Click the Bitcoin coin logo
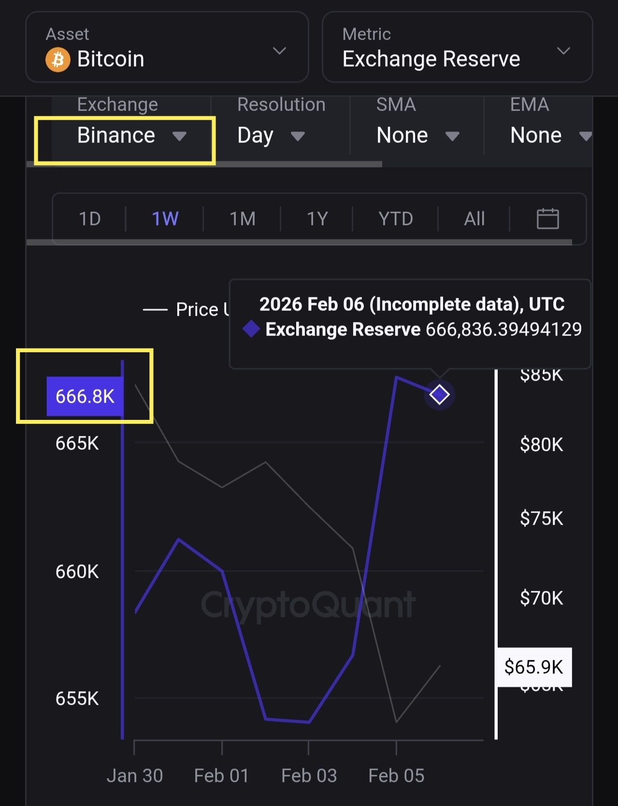The width and height of the screenshot is (618, 806). tap(58, 60)
